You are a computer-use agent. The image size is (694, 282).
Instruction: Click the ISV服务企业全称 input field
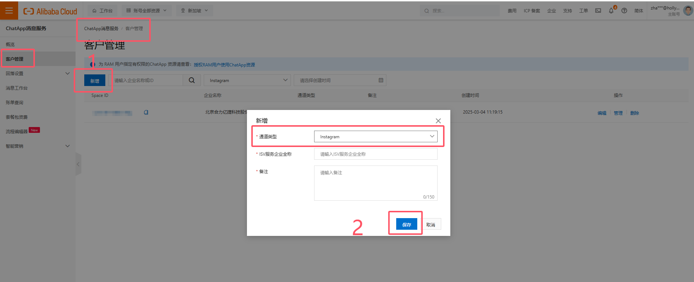point(376,154)
